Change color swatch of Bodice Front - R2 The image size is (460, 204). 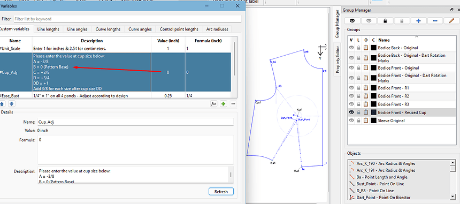[373, 96]
